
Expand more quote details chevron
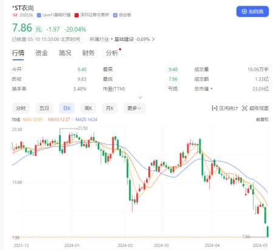[x=140, y=98]
